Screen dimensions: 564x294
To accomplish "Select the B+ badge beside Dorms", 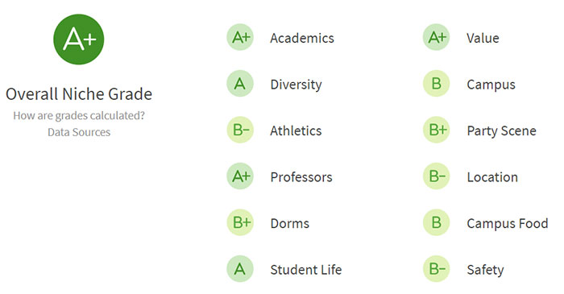I will [x=240, y=222].
